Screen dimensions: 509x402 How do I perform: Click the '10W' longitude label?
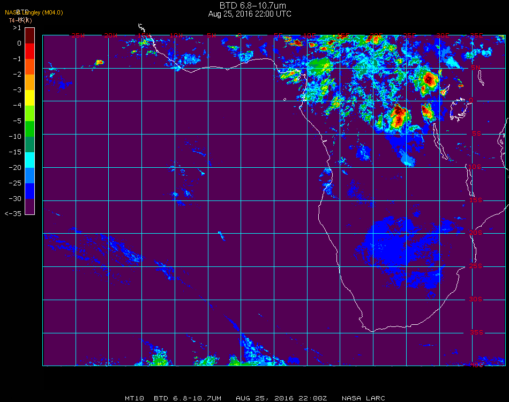coord(176,35)
